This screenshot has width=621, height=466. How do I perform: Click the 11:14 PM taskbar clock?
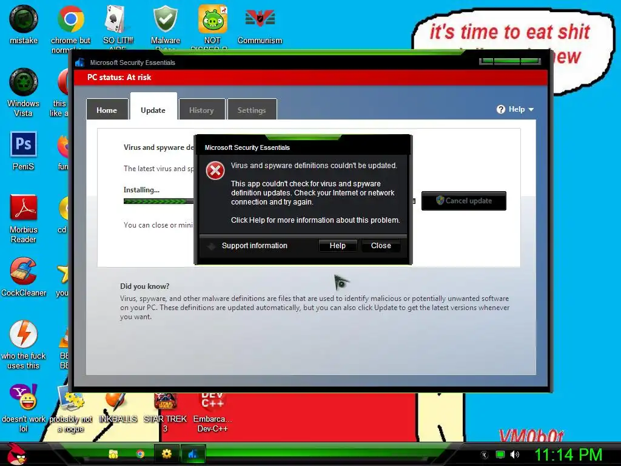click(x=568, y=454)
